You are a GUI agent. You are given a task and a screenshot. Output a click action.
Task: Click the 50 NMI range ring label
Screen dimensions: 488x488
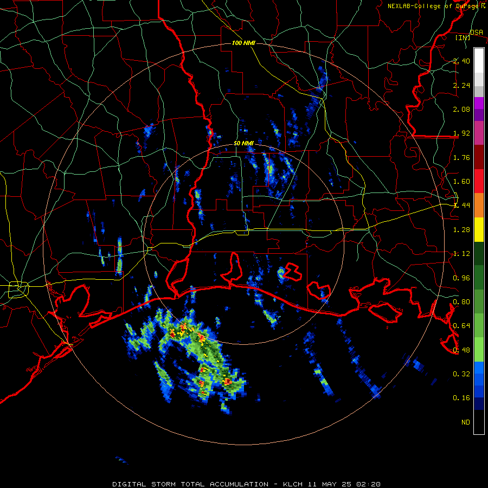[243, 143]
